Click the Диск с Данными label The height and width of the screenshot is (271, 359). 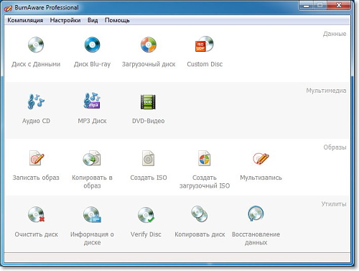click(36, 64)
